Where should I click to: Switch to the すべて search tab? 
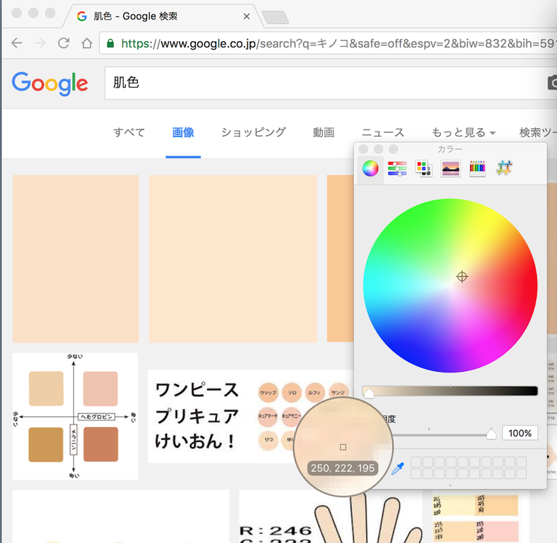[129, 132]
